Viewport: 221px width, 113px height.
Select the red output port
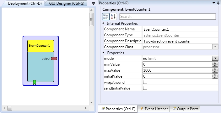pos(54,59)
